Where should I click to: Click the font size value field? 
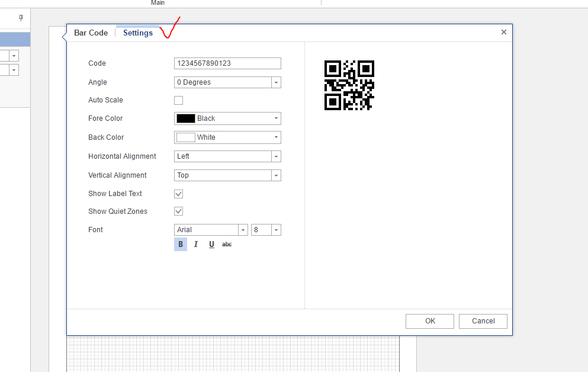point(261,230)
